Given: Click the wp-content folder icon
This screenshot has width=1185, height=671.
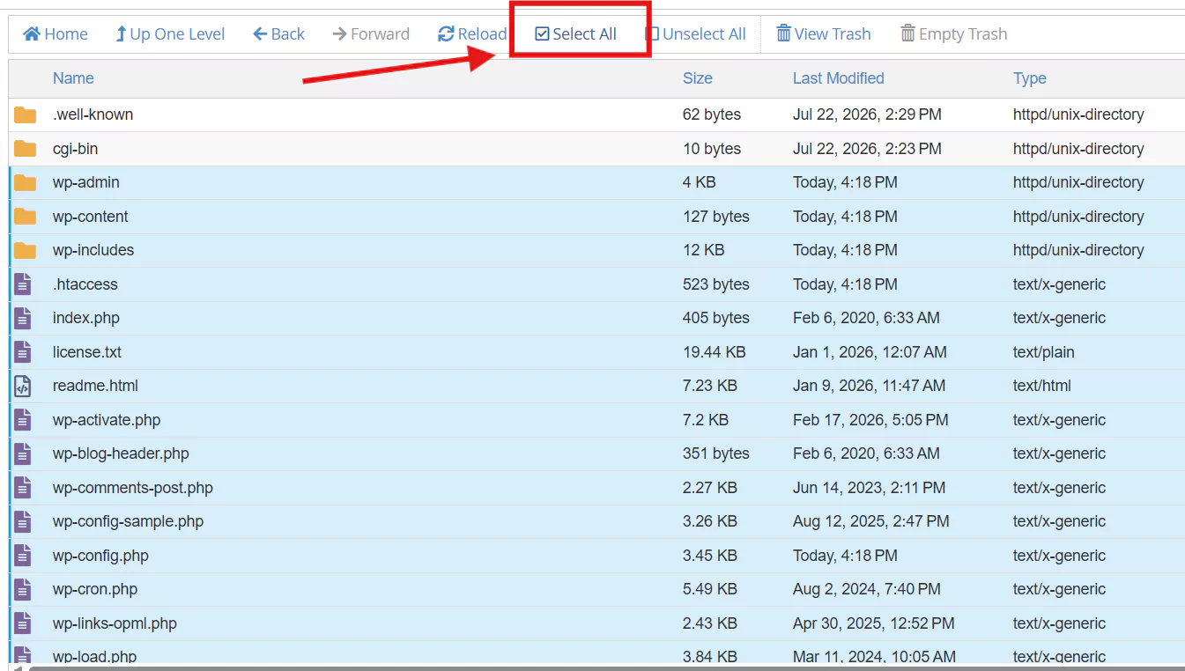Looking at the screenshot, I should [25, 217].
